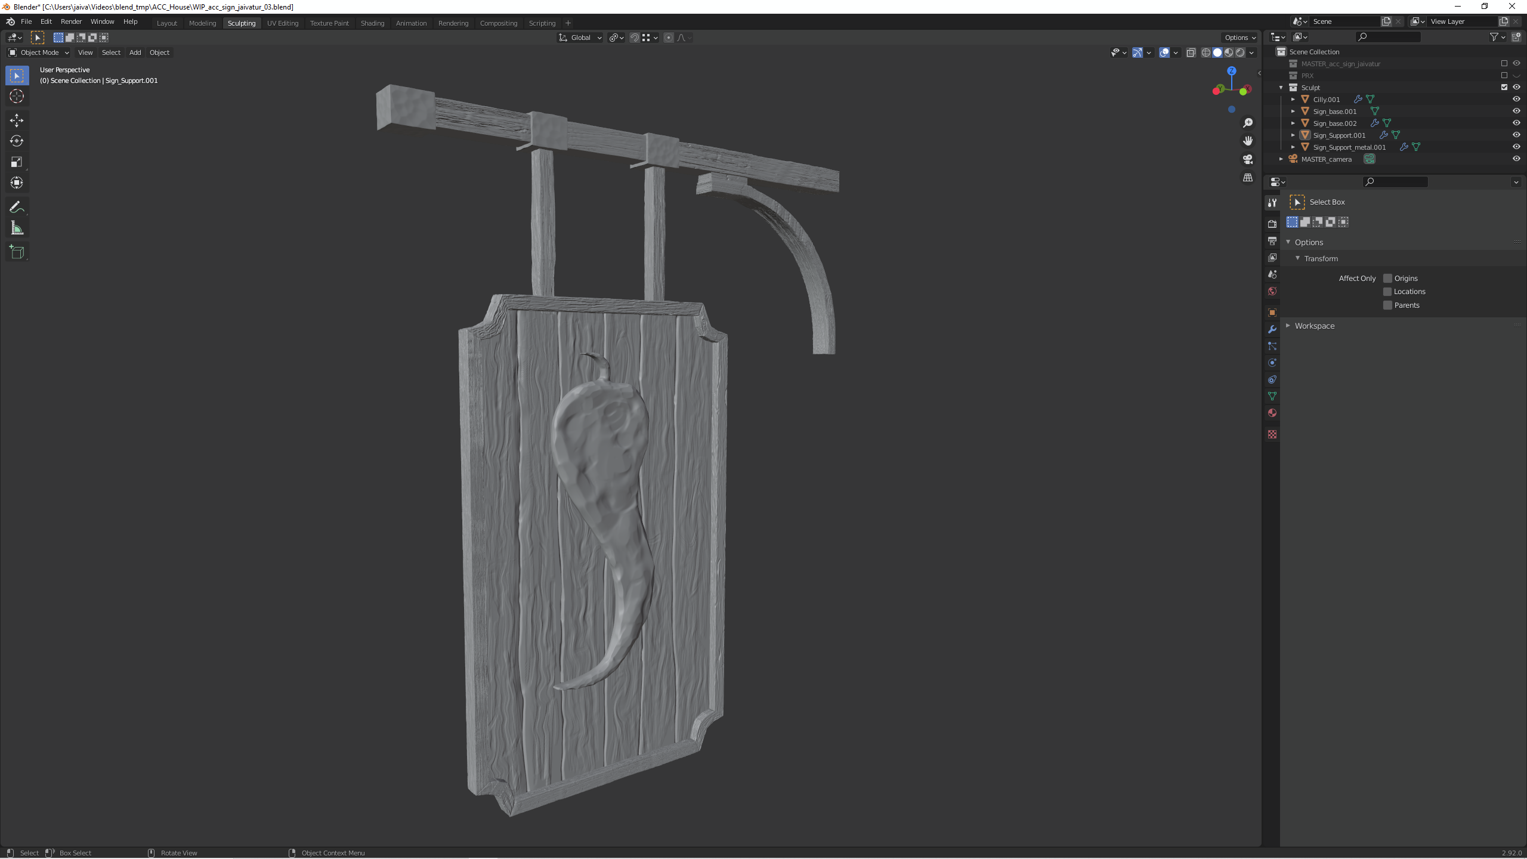Image resolution: width=1527 pixels, height=859 pixels.
Task: Expand the Workspace panel
Action: click(x=1314, y=326)
